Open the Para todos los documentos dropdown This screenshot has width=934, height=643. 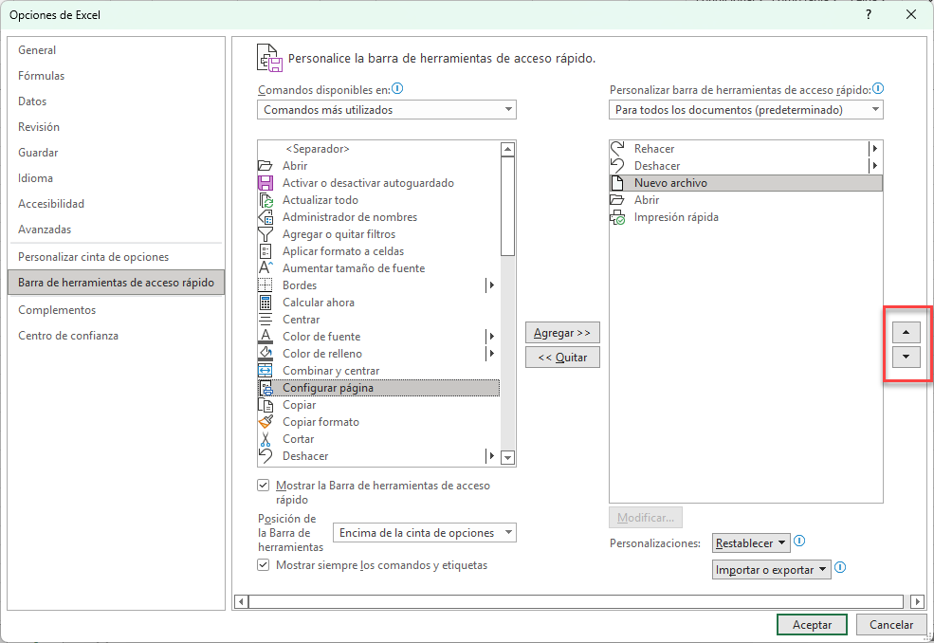pyautogui.click(x=745, y=110)
